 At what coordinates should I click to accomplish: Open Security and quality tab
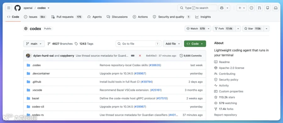[x=171, y=17]
